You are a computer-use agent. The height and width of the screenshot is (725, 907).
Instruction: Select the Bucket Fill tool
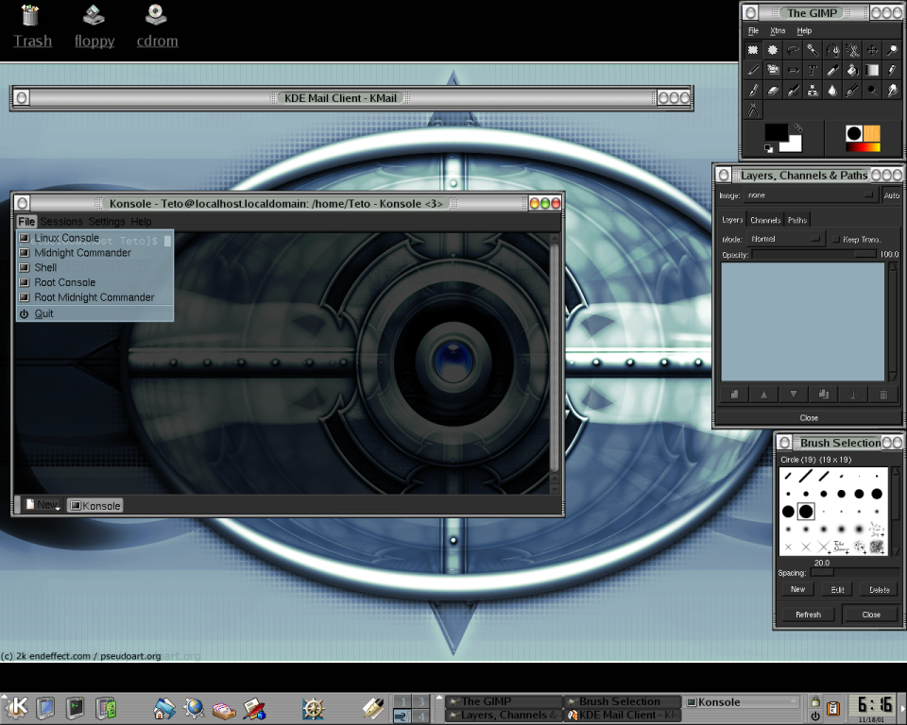[x=852, y=71]
